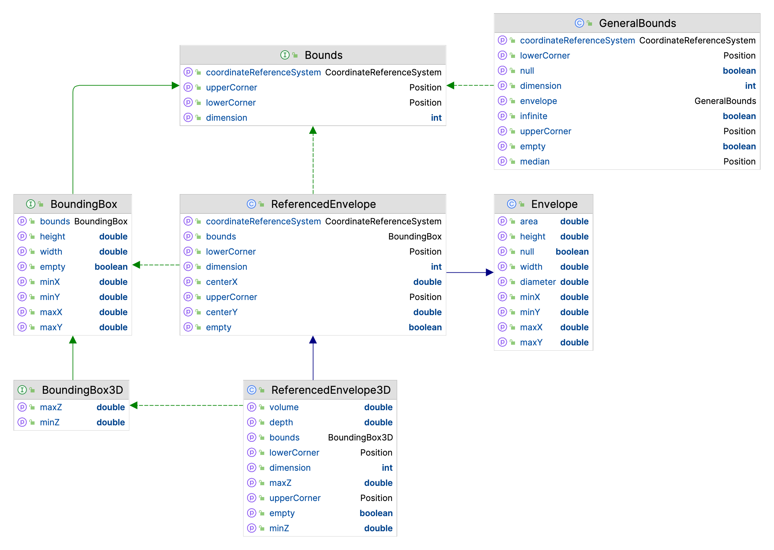Click empty property in ReferencedEnvelope

[x=219, y=327]
